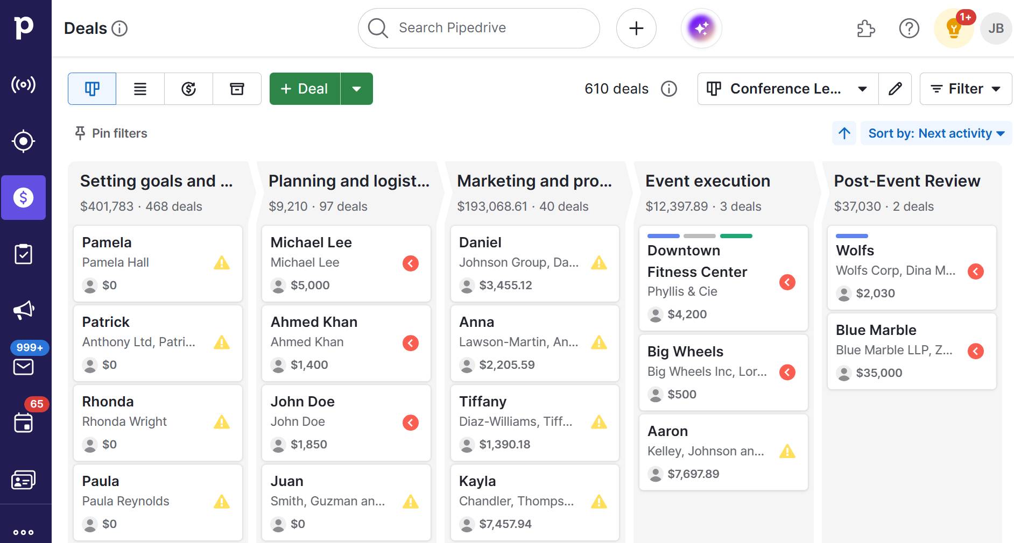1014x543 pixels.
Task: Open Sort by: Next activity dropdown
Action: (x=936, y=133)
